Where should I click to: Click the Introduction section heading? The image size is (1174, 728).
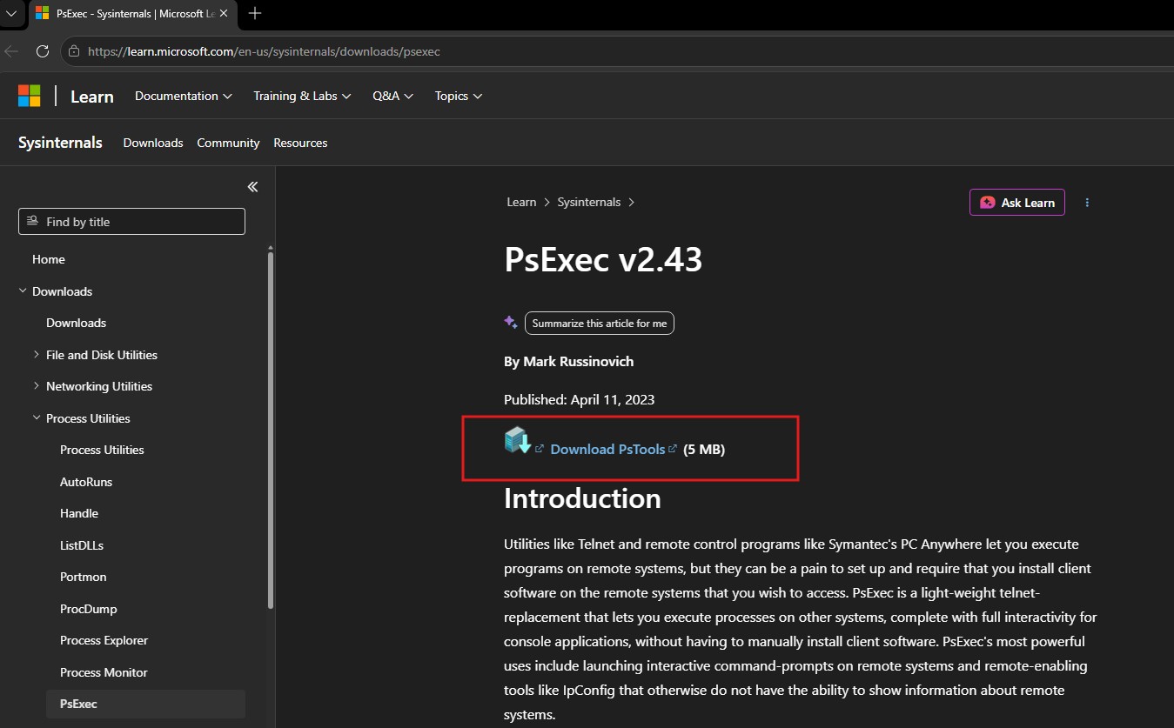[x=582, y=498]
